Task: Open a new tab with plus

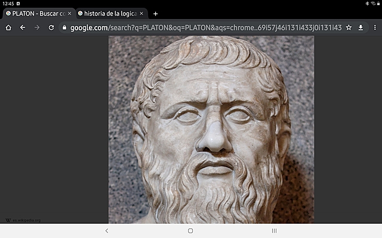Action: pos(155,14)
